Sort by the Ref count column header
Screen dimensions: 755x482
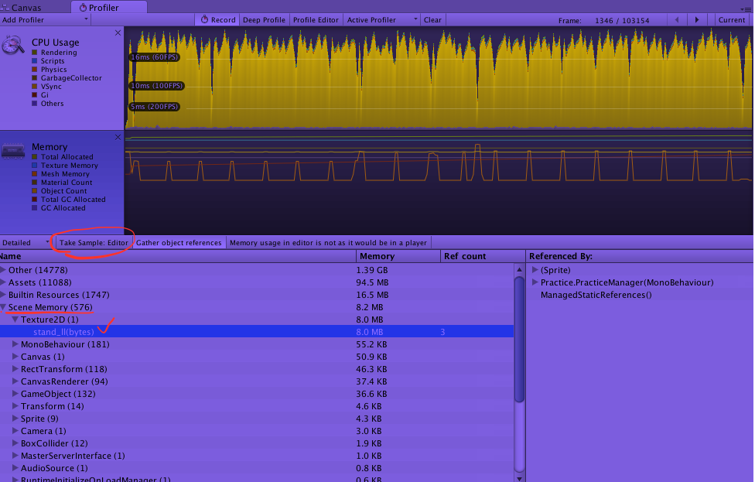(x=483, y=256)
